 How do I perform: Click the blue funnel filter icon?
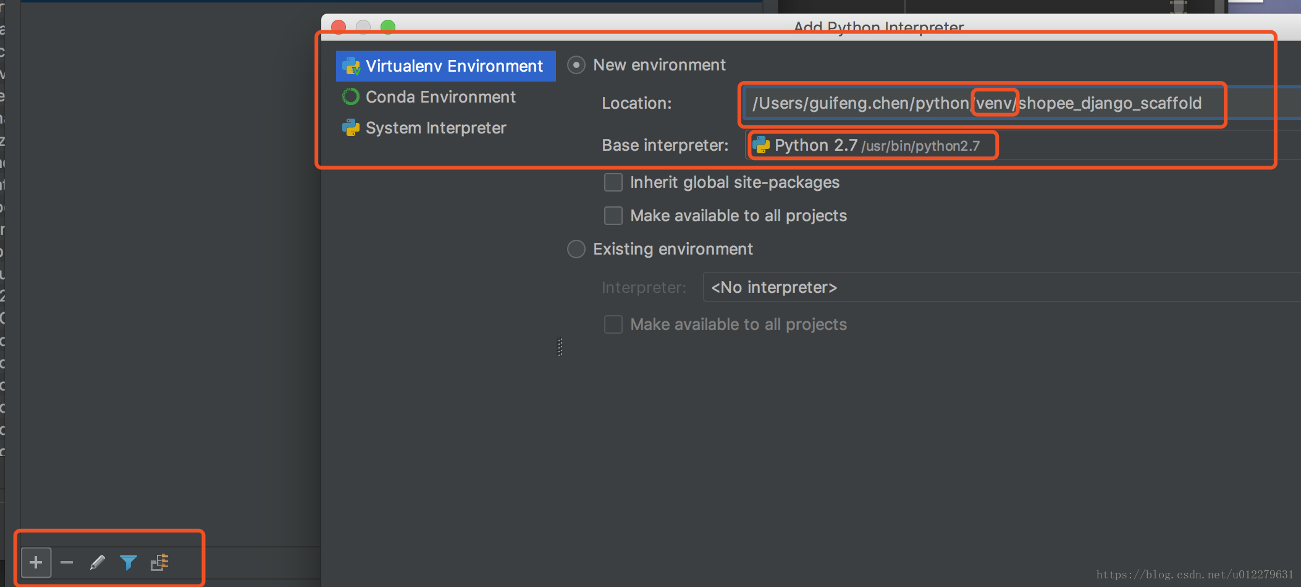click(128, 562)
